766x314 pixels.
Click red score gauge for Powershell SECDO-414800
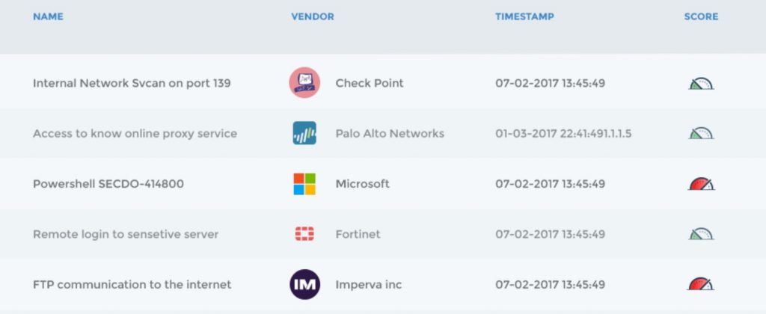tap(701, 184)
